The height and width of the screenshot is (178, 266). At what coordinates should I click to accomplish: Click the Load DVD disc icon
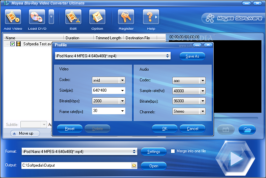(37, 17)
